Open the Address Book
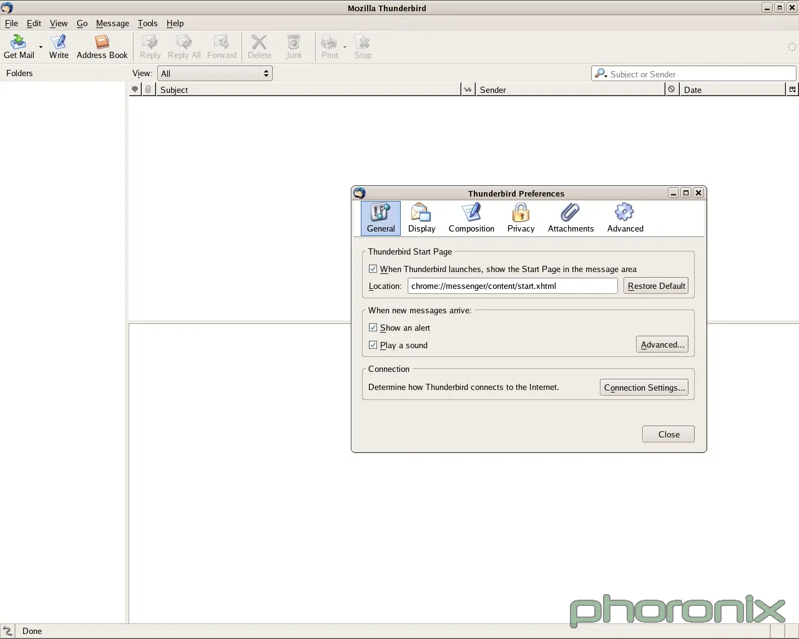 click(x=102, y=47)
